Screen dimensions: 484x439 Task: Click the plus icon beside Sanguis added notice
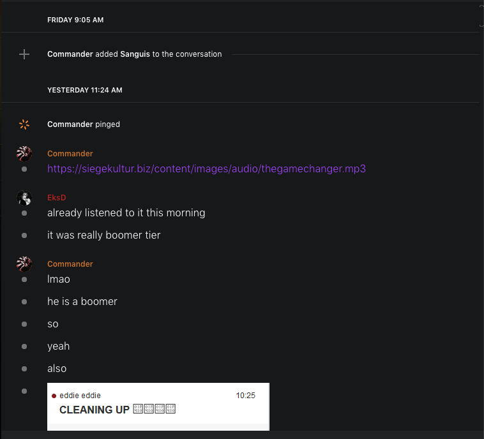[24, 54]
